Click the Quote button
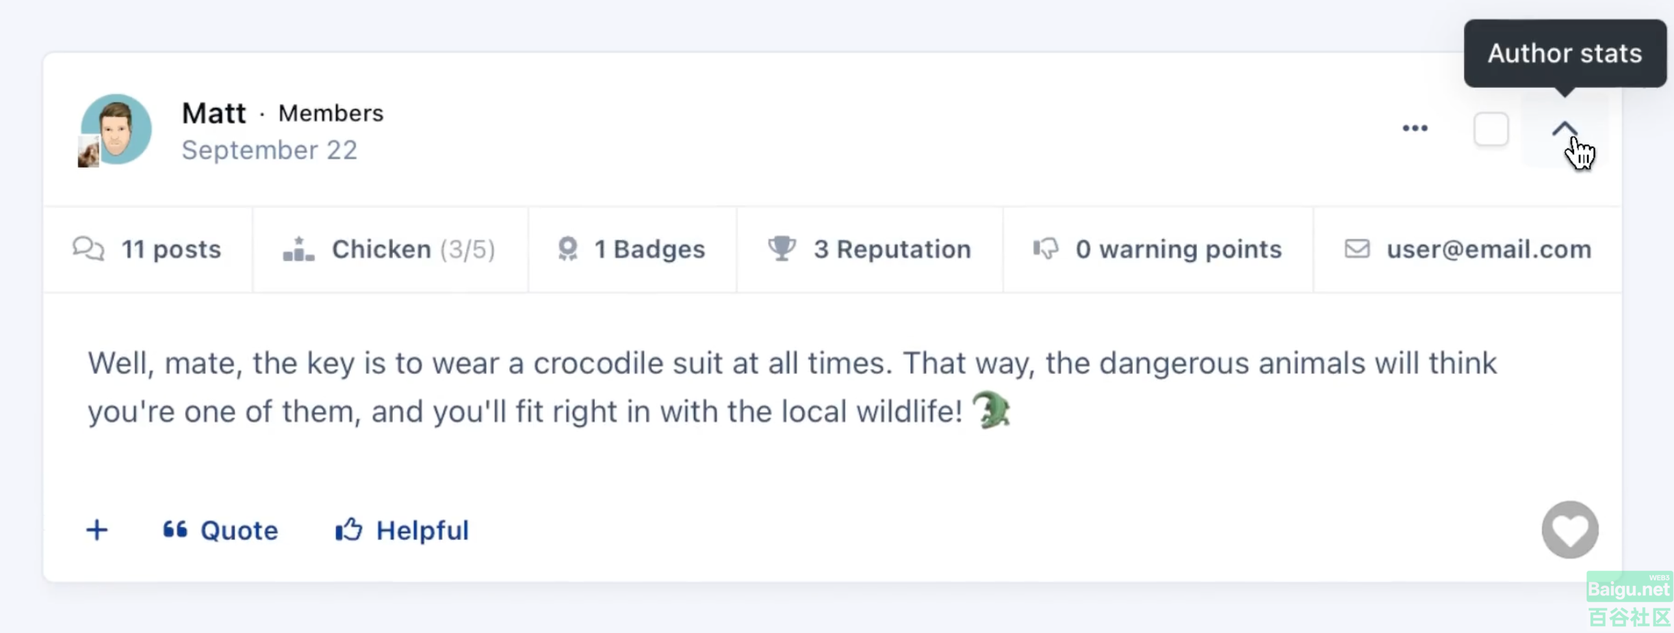This screenshot has height=633, width=1674. [220, 530]
